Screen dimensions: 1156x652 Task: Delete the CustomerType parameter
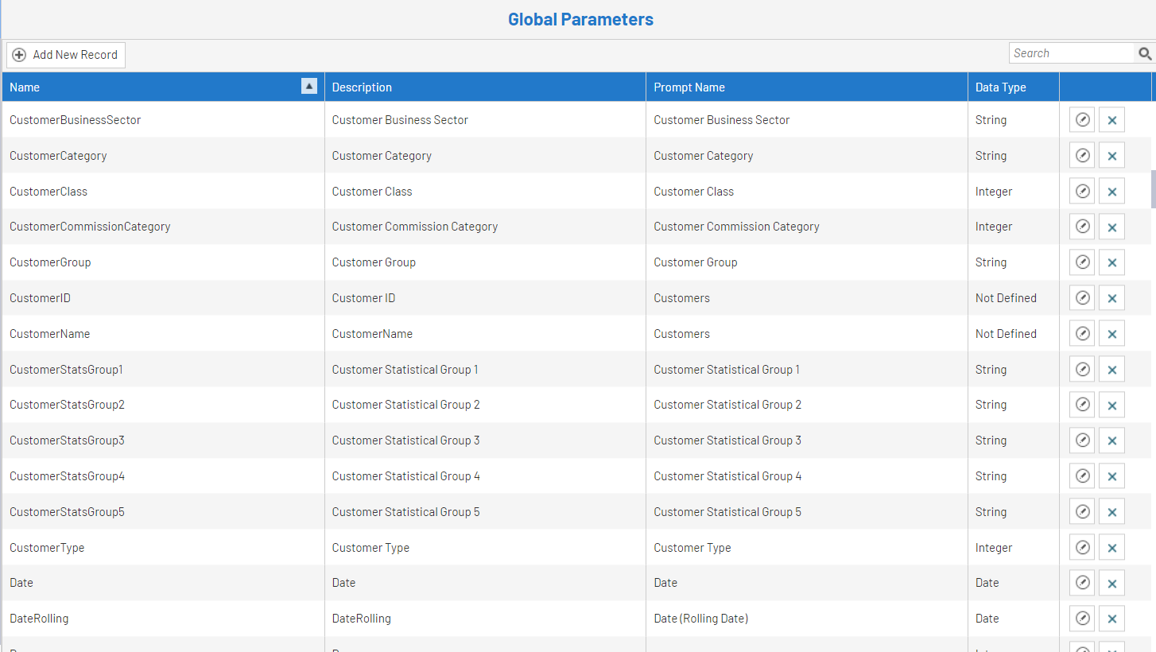click(x=1111, y=548)
